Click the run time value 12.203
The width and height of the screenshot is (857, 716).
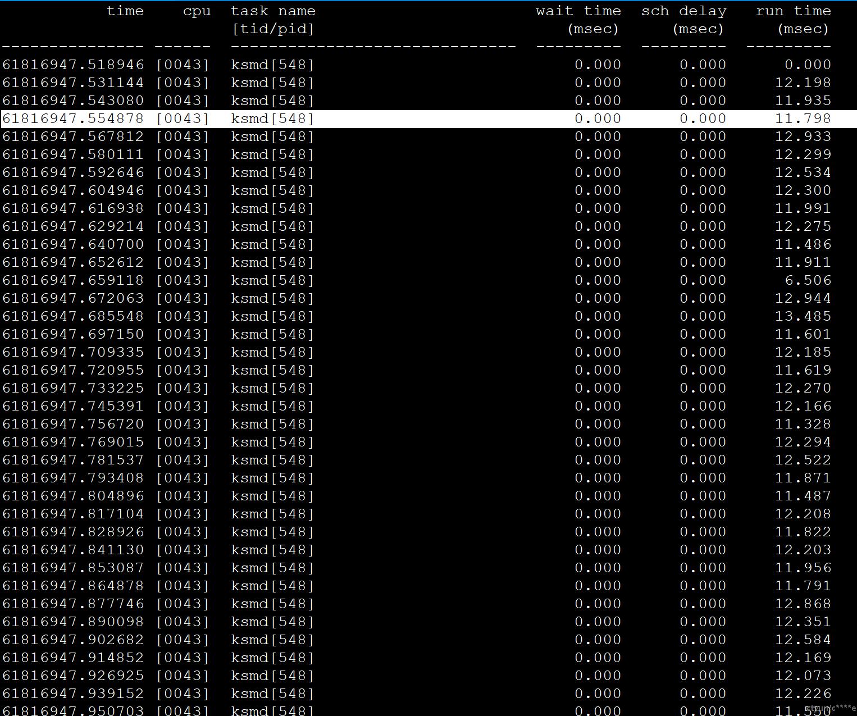click(x=803, y=550)
